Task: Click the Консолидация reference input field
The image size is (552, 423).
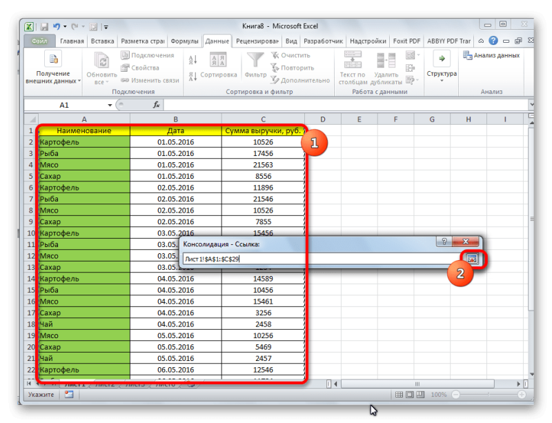Action: (x=322, y=259)
